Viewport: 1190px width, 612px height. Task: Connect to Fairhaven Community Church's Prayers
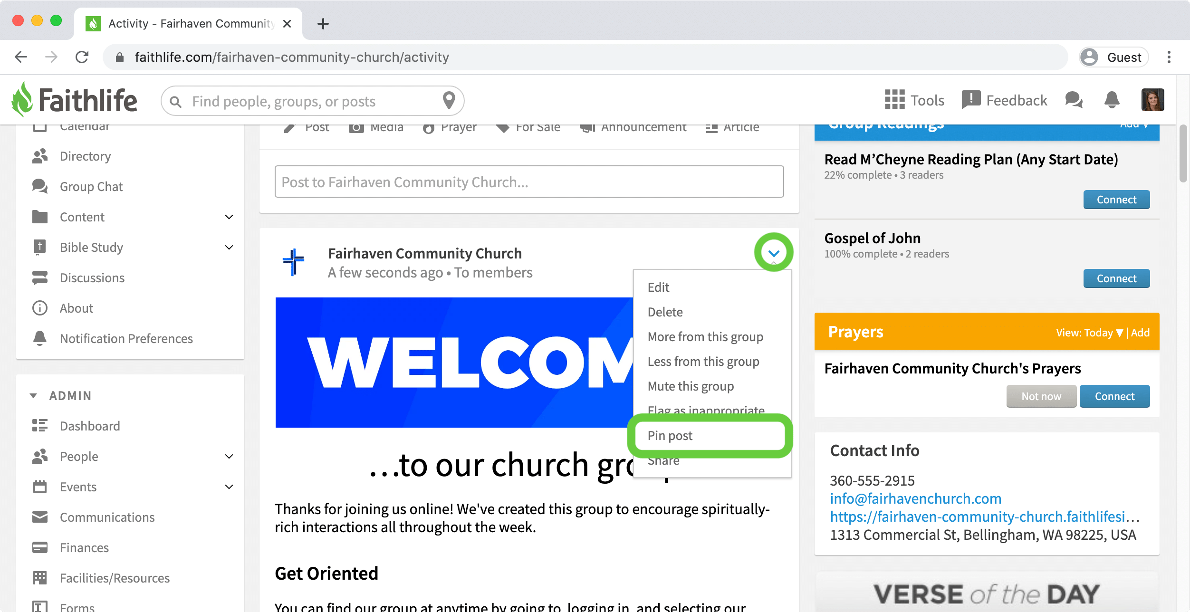tap(1114, 396)
